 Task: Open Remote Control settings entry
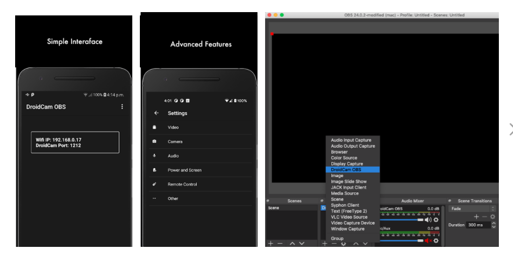click(182, 184)
